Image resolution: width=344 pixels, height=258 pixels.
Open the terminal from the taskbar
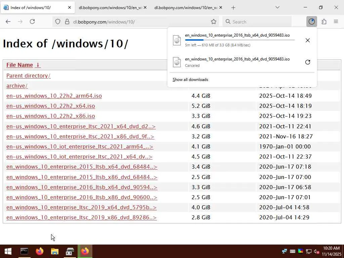[x=24, y=251]
